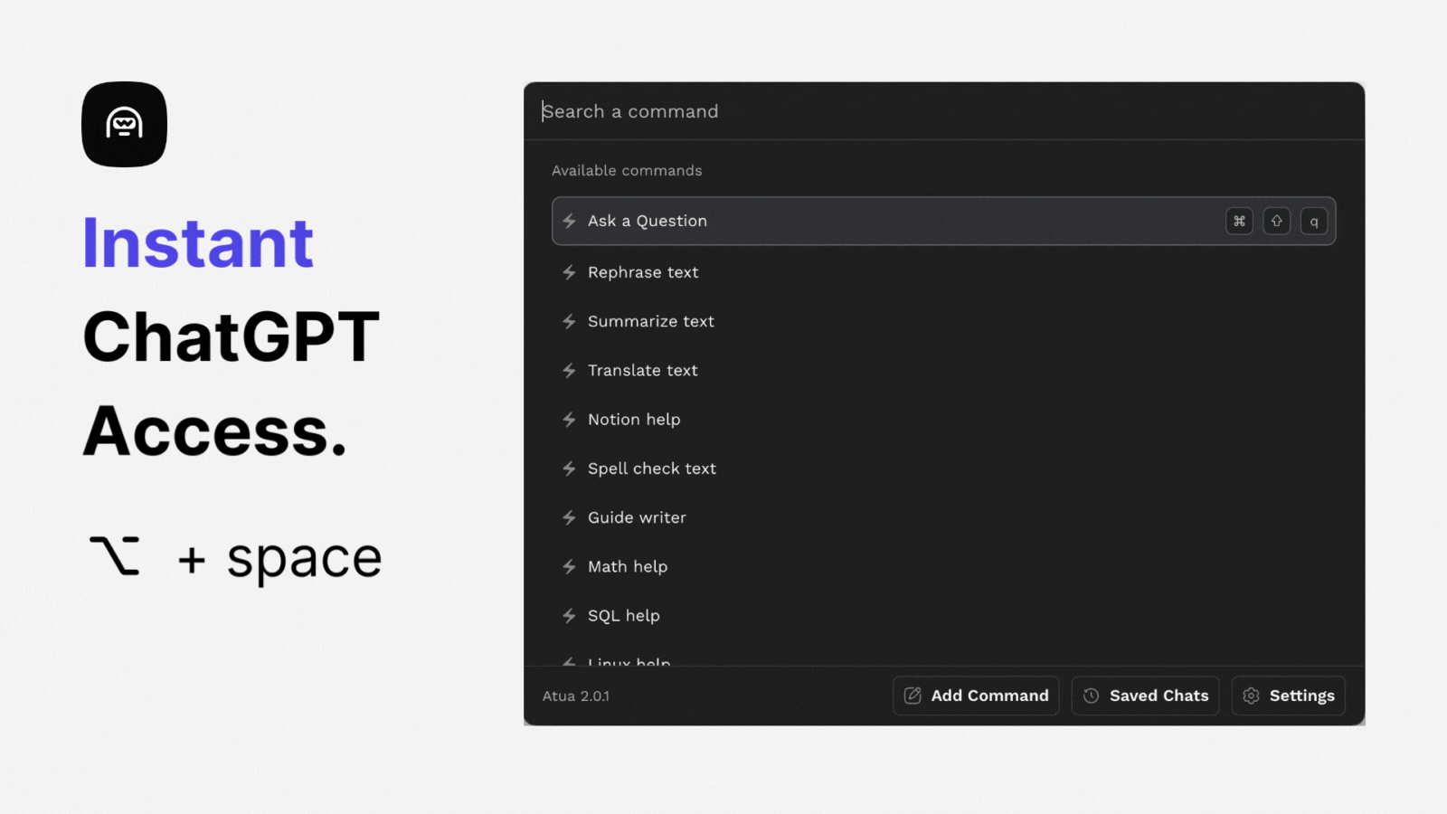This screenshot has width=1447, height=814.
Task: Click the Command key shortcut badge
Action: pos(1239,221)
